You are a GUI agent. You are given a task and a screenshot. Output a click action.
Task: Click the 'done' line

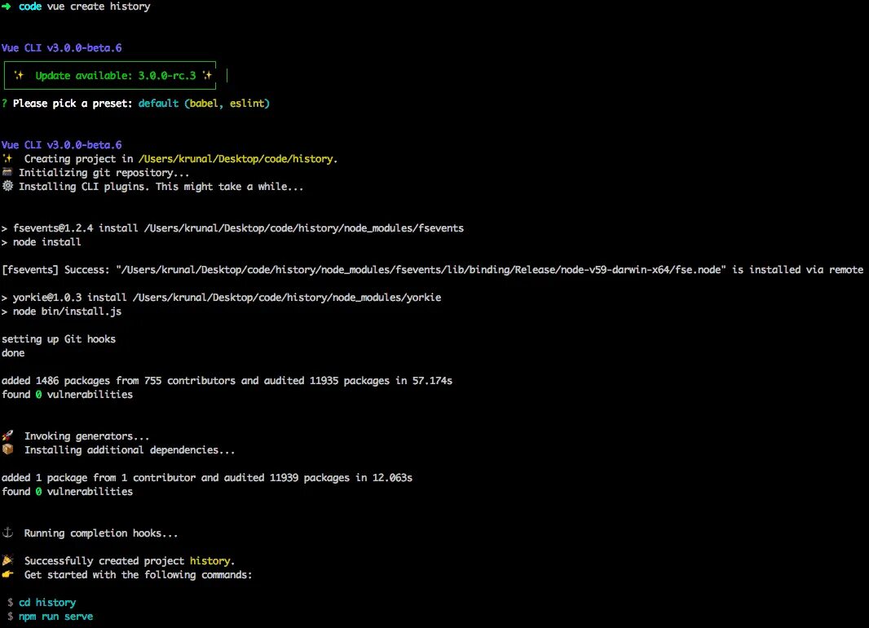(x=13, y=352)
